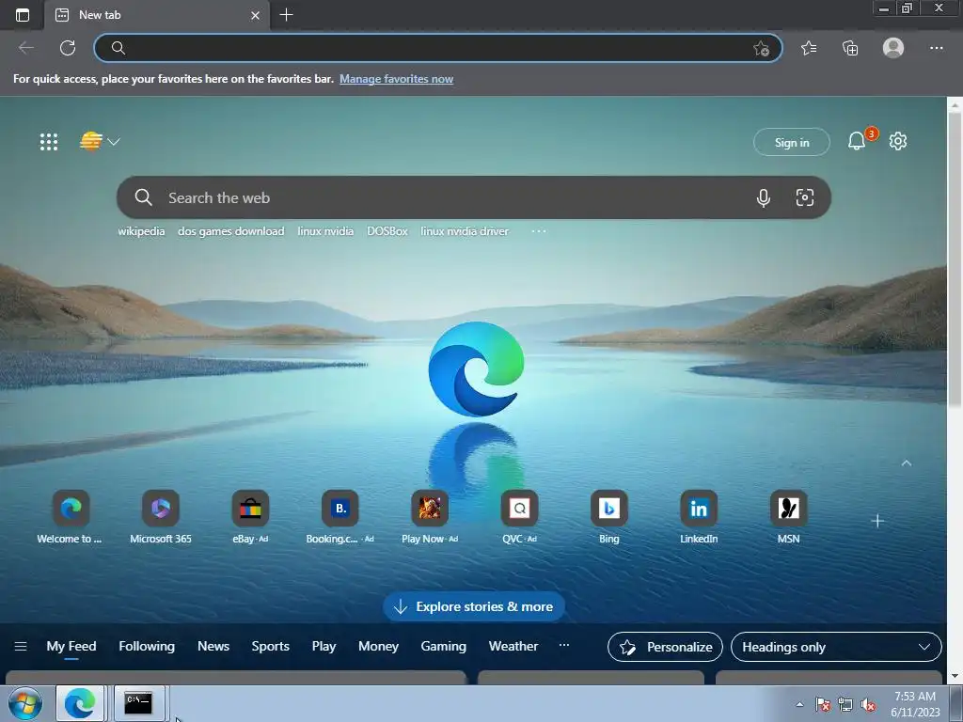Open the eBay quick link
This screenshot has height=722, width=963.
click(x=250, y=518)
